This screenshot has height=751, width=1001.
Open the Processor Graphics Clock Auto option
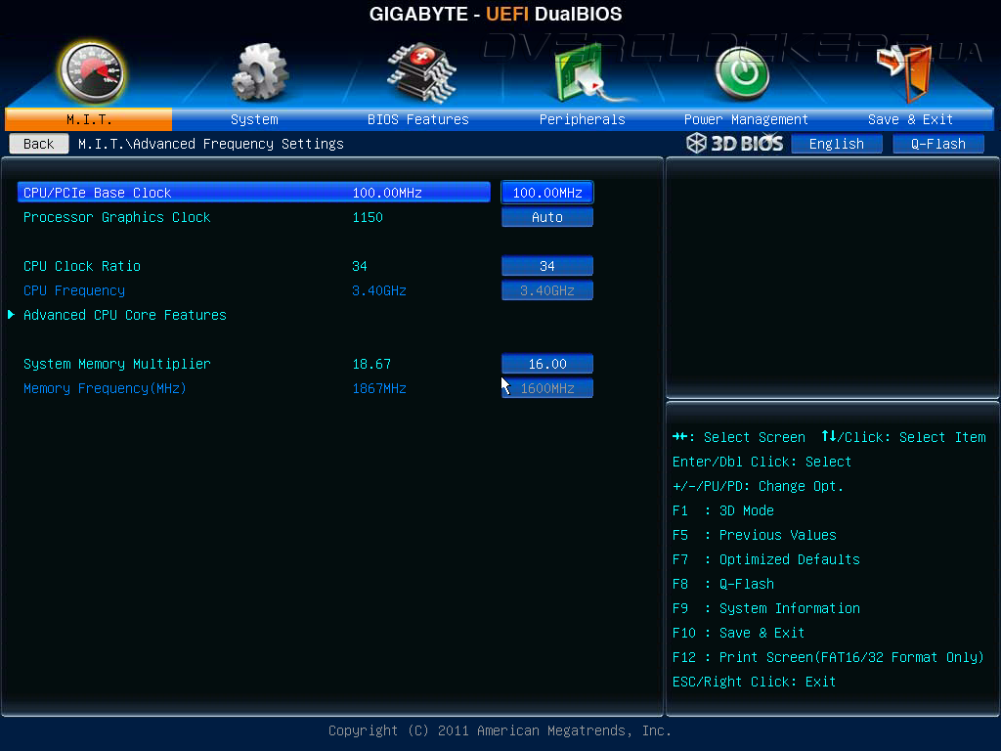pyautogui.click(x=547, y=217)
